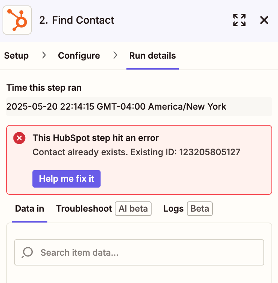Viewport: 278px width, 283px height.
Task: Click the AI beta badge
Action: click(133, 209)
